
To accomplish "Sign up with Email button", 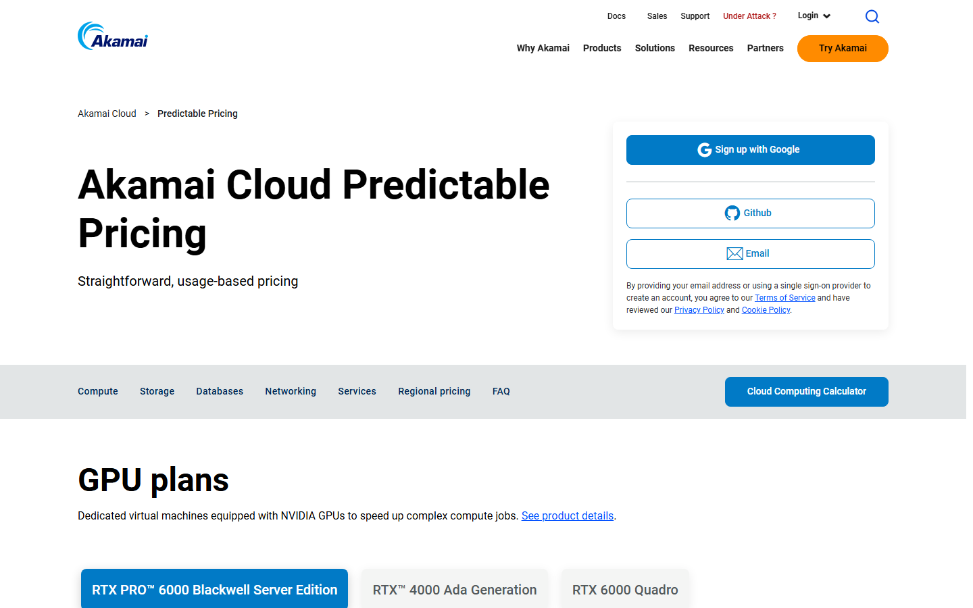I will 751,254.
